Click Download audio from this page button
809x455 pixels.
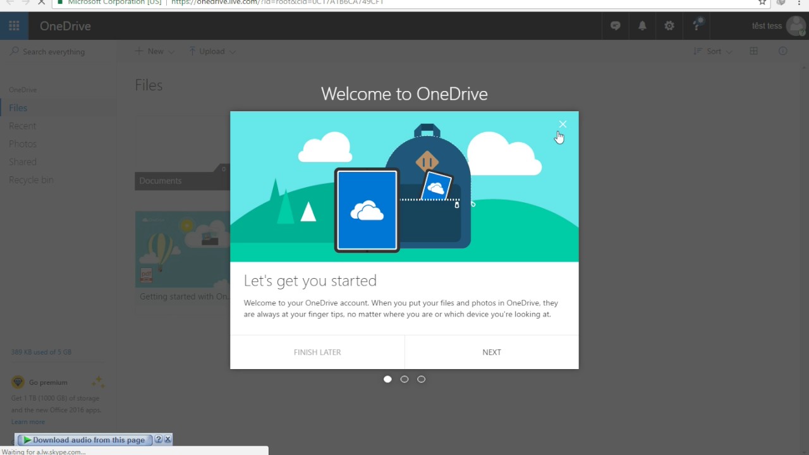(x=84, y=440)
